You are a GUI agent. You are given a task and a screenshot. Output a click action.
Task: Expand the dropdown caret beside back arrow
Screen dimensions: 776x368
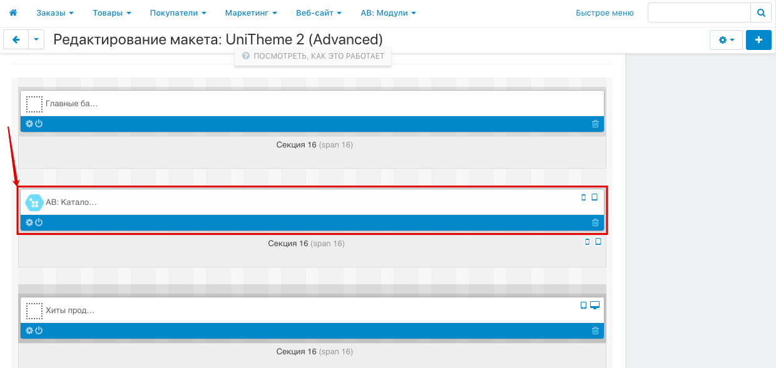36,40
